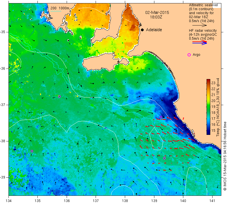227x204 pixels.
Task: Click the '(0.1m contours)' legend line
Action: click(x=201, y=9)
